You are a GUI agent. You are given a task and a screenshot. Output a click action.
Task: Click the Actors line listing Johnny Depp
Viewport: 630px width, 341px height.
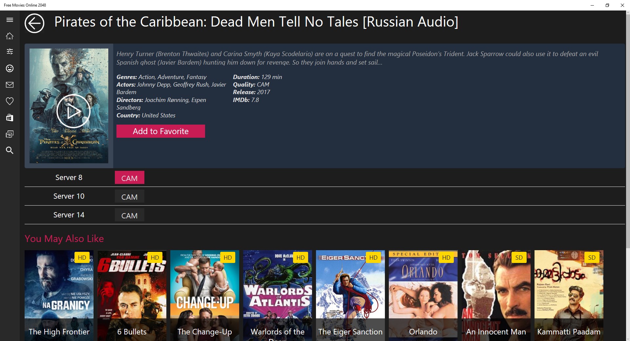tap(171, 89)
